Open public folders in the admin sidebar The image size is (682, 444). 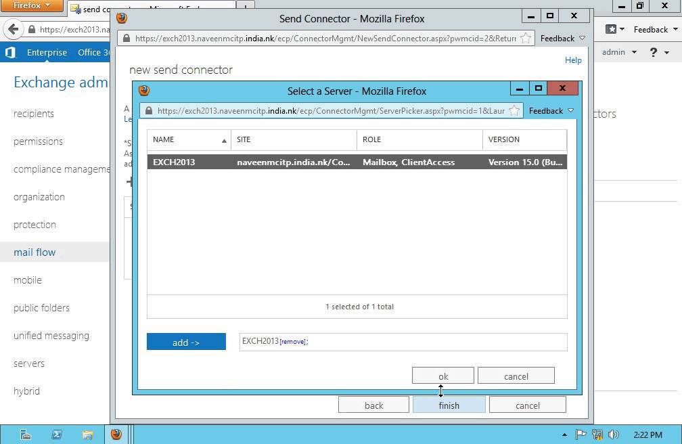click(41, 308)
